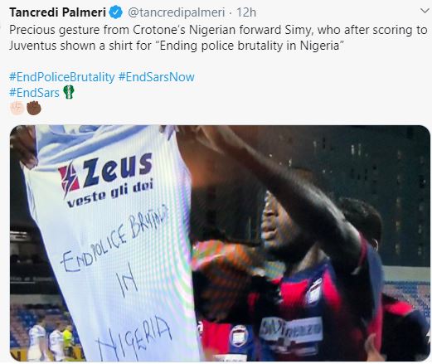Open Tancredi Palmeri's profile name
The image size is (432, 364).
click(x=57, y=12)
